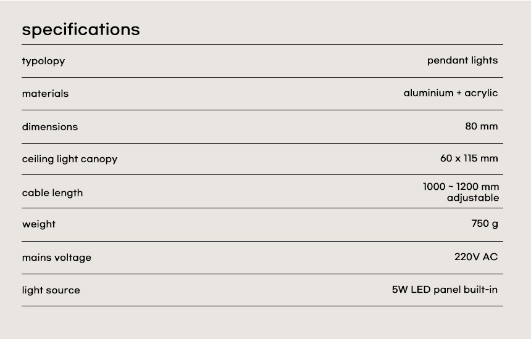The height and width of the screenshot is (339, 531).
Task: Click the 'cable length' row label
Action: click(52, 193)
